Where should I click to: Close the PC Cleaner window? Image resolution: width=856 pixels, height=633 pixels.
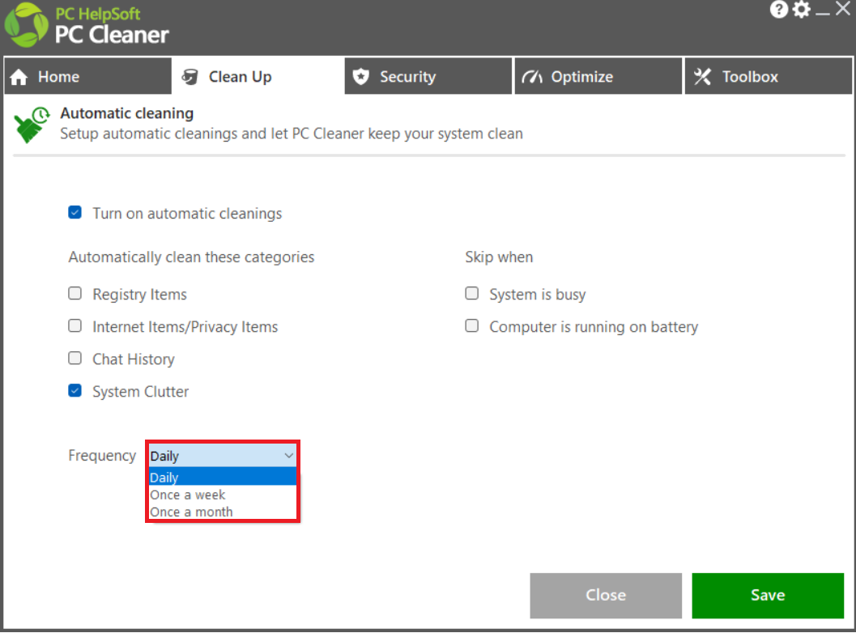pos(843,9)
